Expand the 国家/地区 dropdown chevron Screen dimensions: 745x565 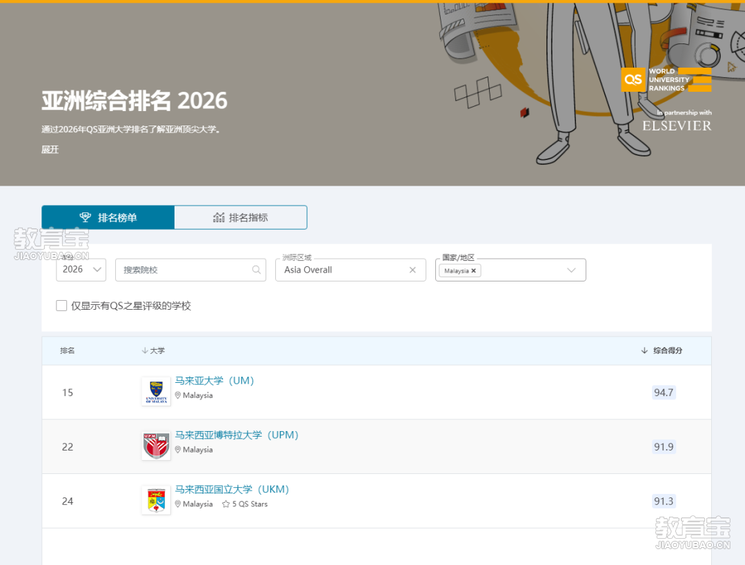click(x=571, y=270)
